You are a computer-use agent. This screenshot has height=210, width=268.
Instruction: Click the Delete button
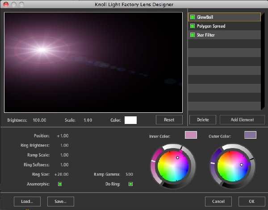203,120
